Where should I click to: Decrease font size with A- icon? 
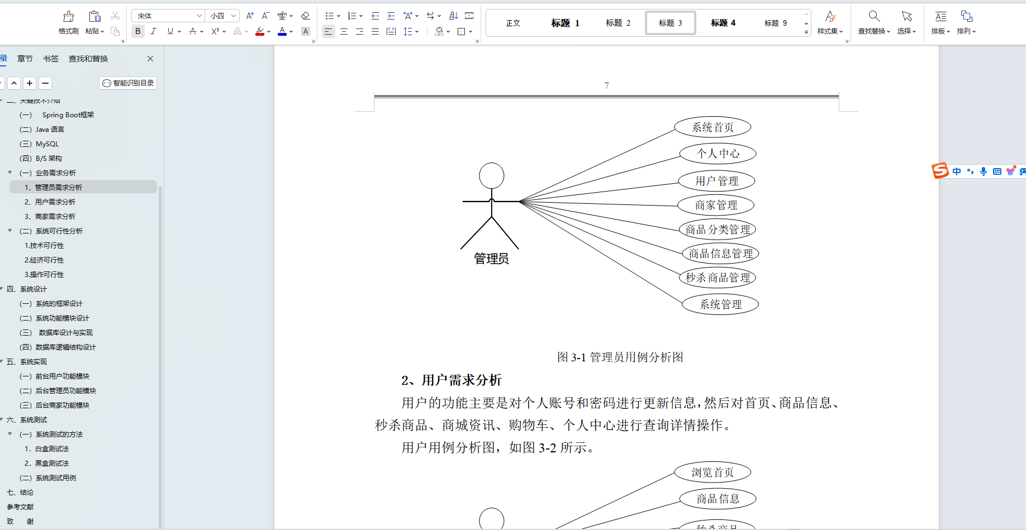(265, 16)
